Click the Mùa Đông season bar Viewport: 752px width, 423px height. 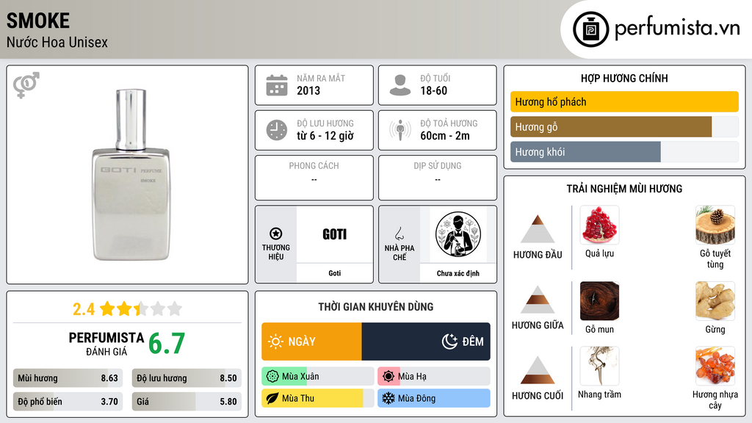(434, 399)
